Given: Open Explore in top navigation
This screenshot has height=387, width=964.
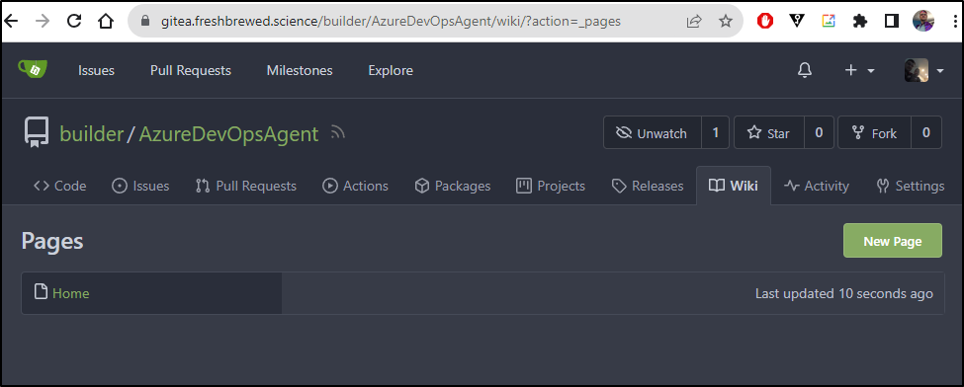Looking at the screenshot, I should tap(391, 71).
